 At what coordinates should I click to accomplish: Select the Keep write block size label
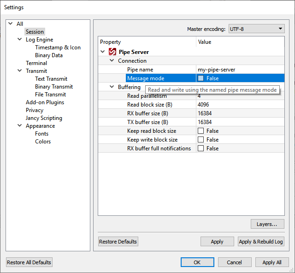tap(153, 140)
